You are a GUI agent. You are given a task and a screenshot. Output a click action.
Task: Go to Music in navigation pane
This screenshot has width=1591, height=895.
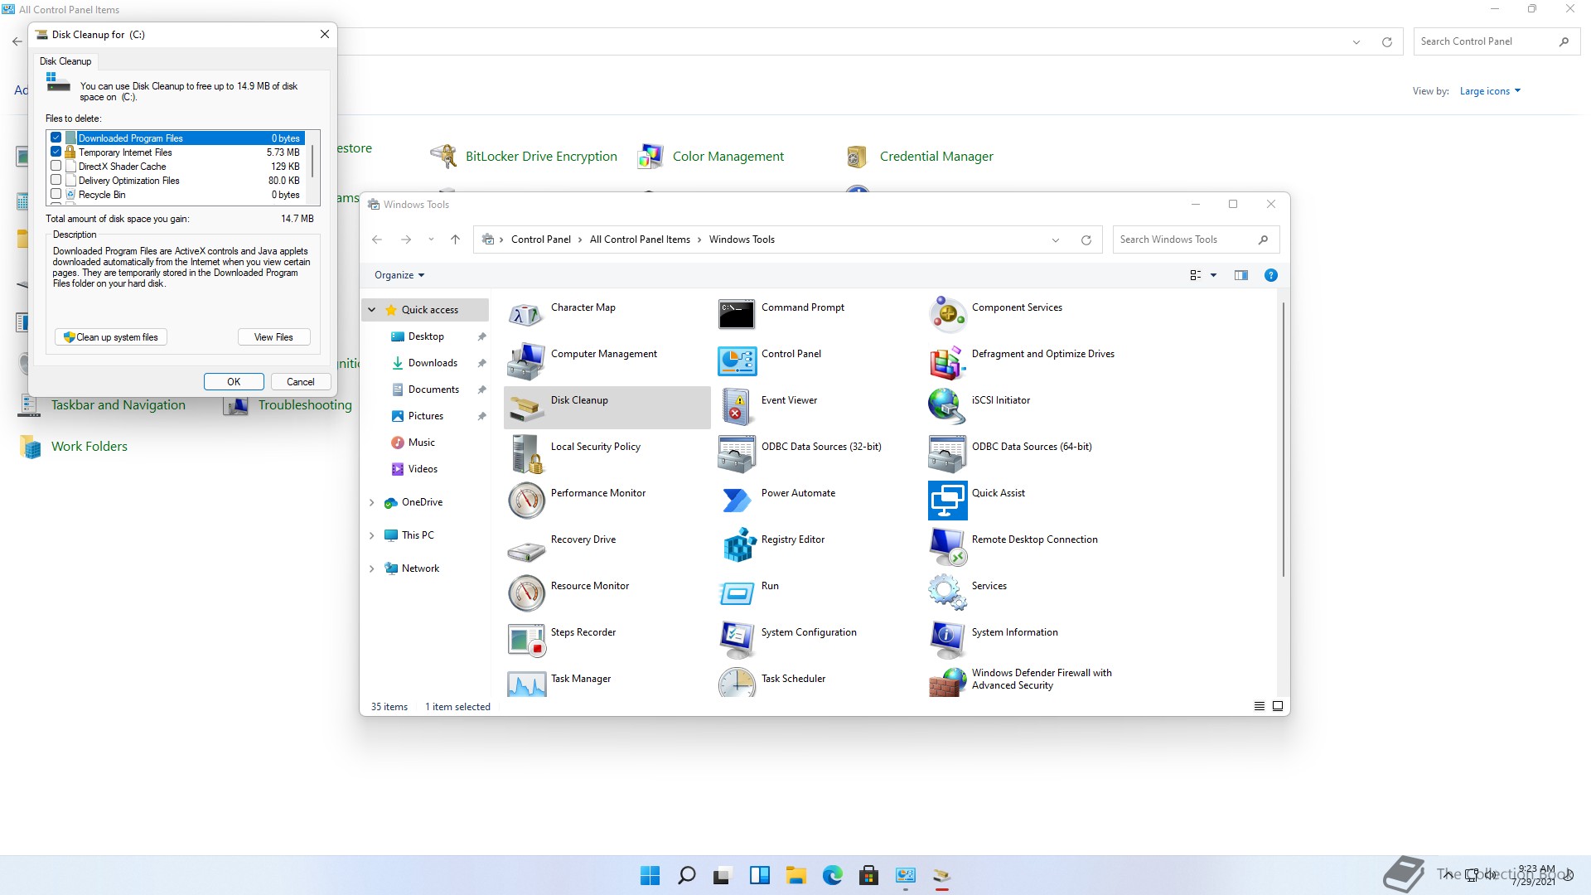pyautogui.click(x=421, y=443)
